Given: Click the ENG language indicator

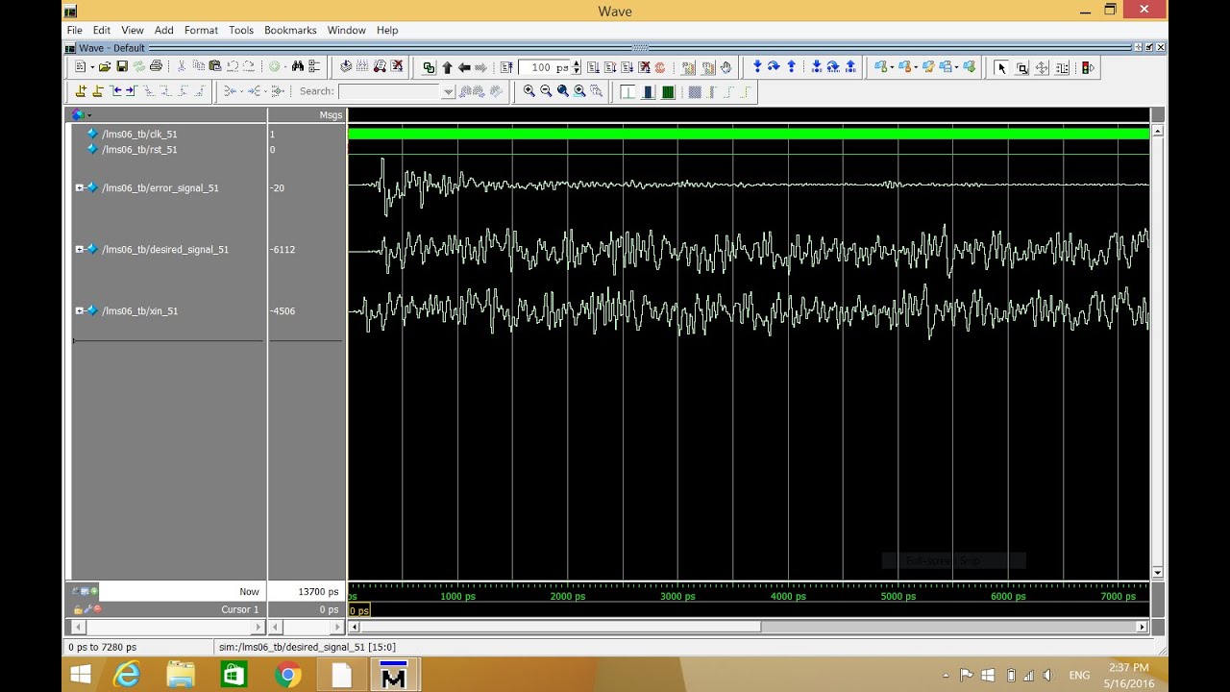Looking at the screenshot, I should tap(1079, 676).
